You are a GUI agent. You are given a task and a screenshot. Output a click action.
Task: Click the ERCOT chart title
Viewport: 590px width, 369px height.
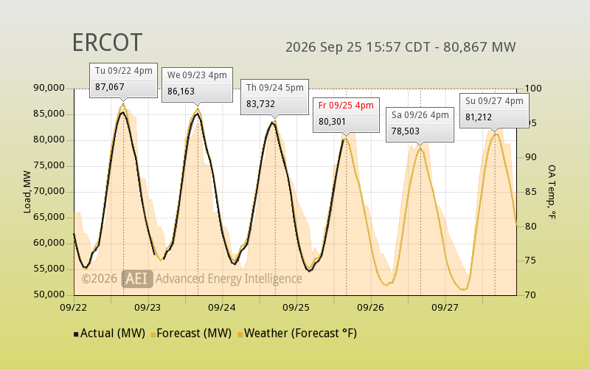point(107,43)
